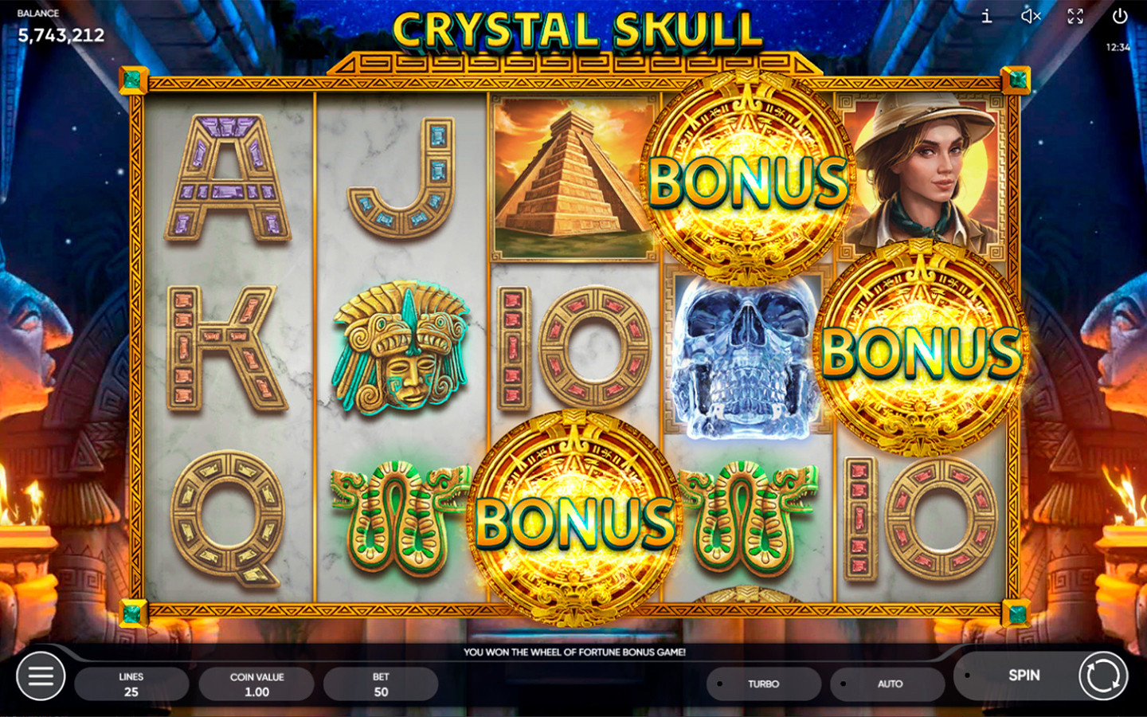This screenshot has width=1147, height=717.
Task: Open the hamburger menu button
Action: [41, 676]
